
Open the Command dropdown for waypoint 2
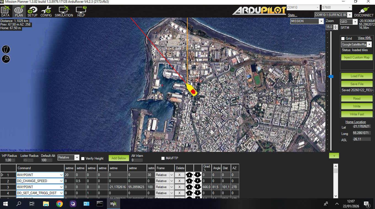(x=62, y=181)
